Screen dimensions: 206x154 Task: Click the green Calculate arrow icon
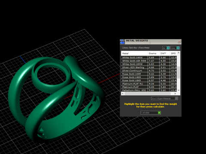tap(159, 113)
